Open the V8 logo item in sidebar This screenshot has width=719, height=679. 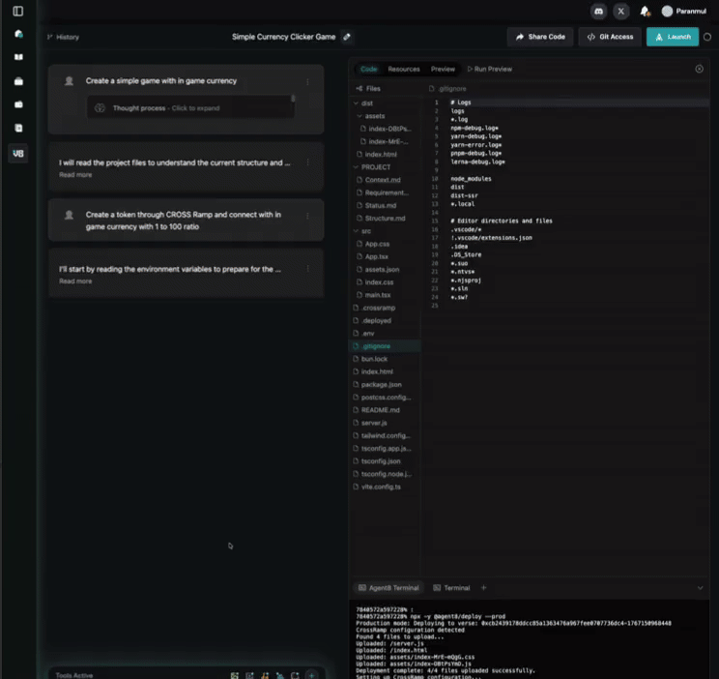[x=18, y=154]
